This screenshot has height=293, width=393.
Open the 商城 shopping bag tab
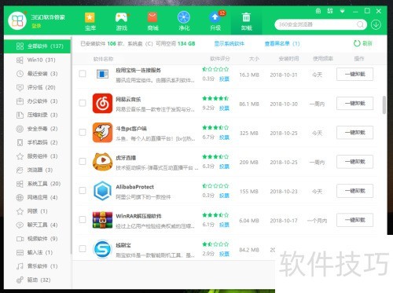pos(152,21)
